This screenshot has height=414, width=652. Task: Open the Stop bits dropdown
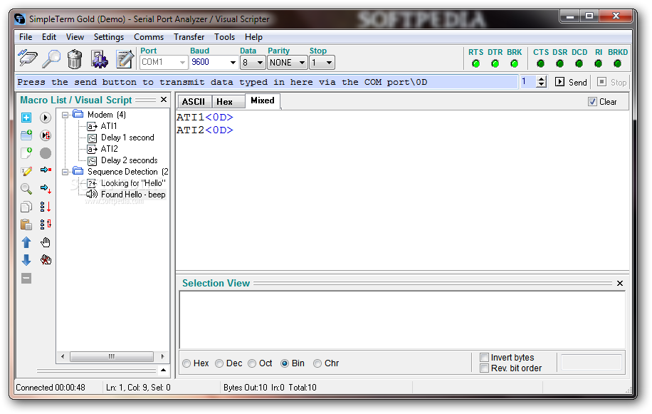(x=330, y=63)
